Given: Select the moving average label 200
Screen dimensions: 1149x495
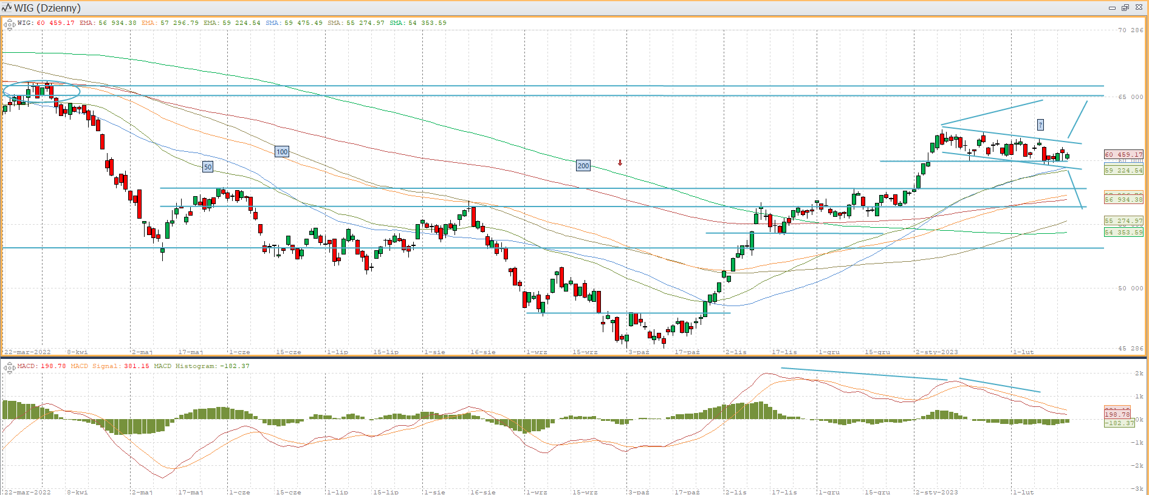Looking at the screenshot, I should (583, 166).
